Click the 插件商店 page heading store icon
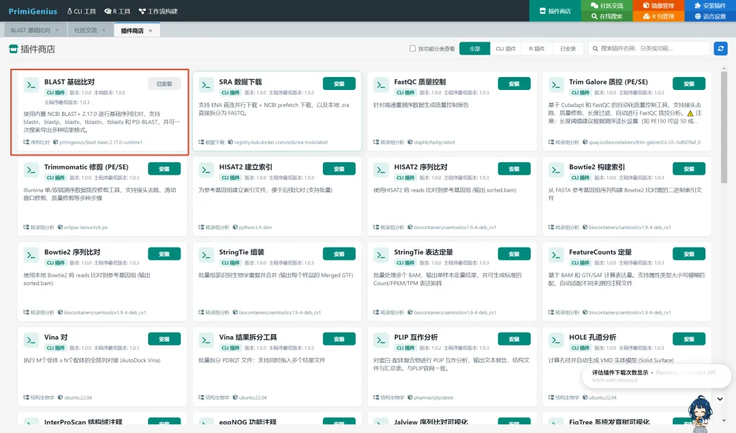 click(x=13, y=49)
